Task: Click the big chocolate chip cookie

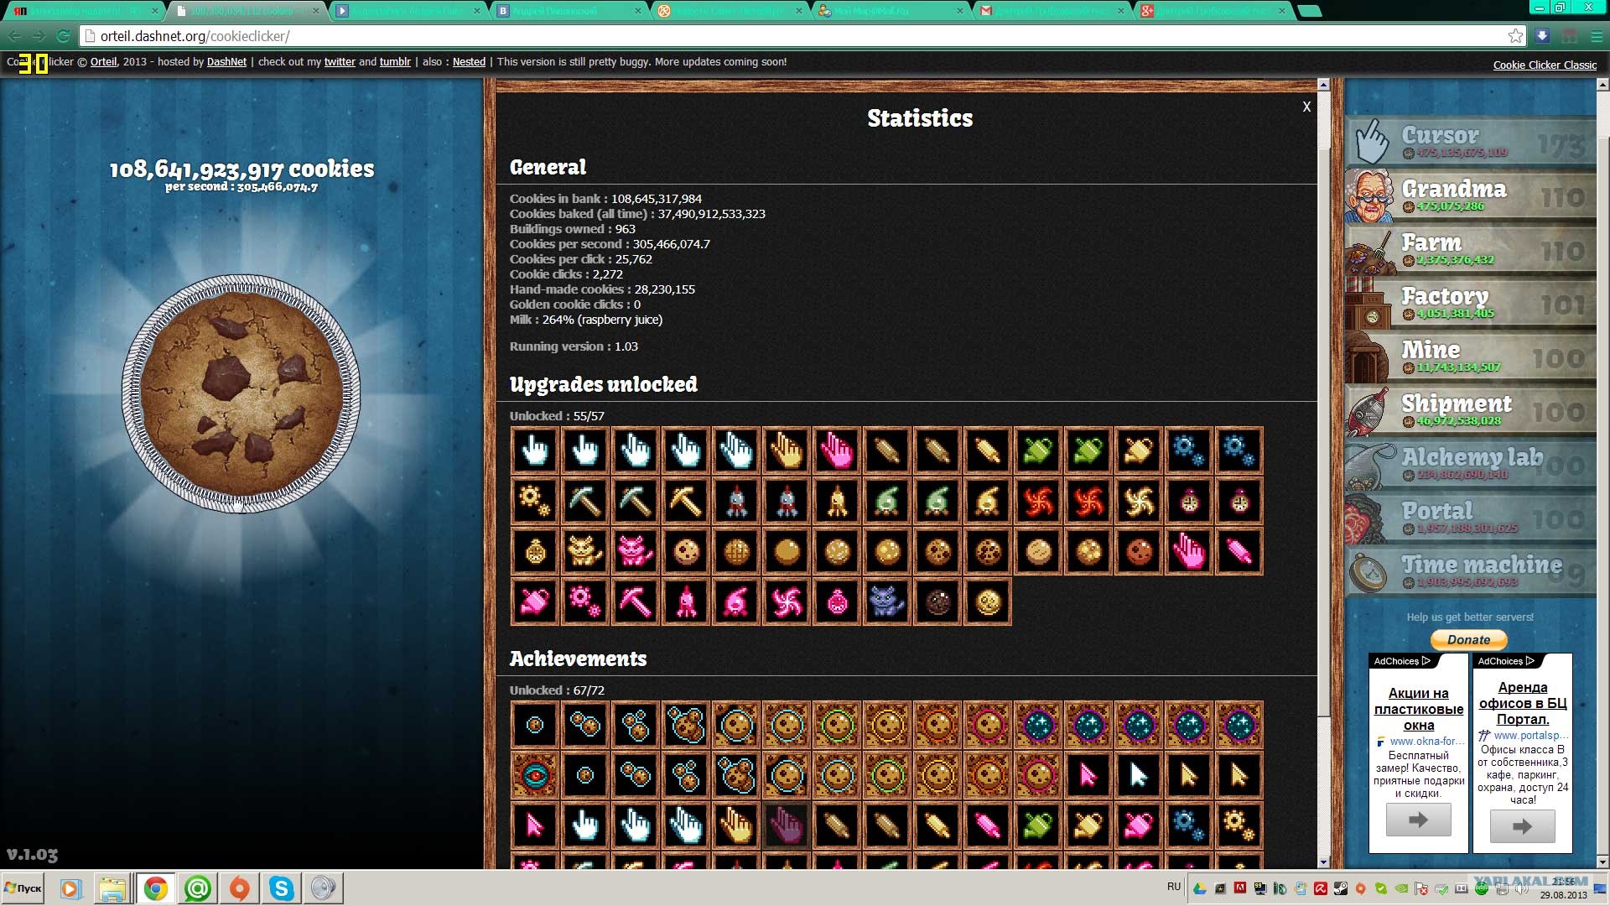Action: 241,393
